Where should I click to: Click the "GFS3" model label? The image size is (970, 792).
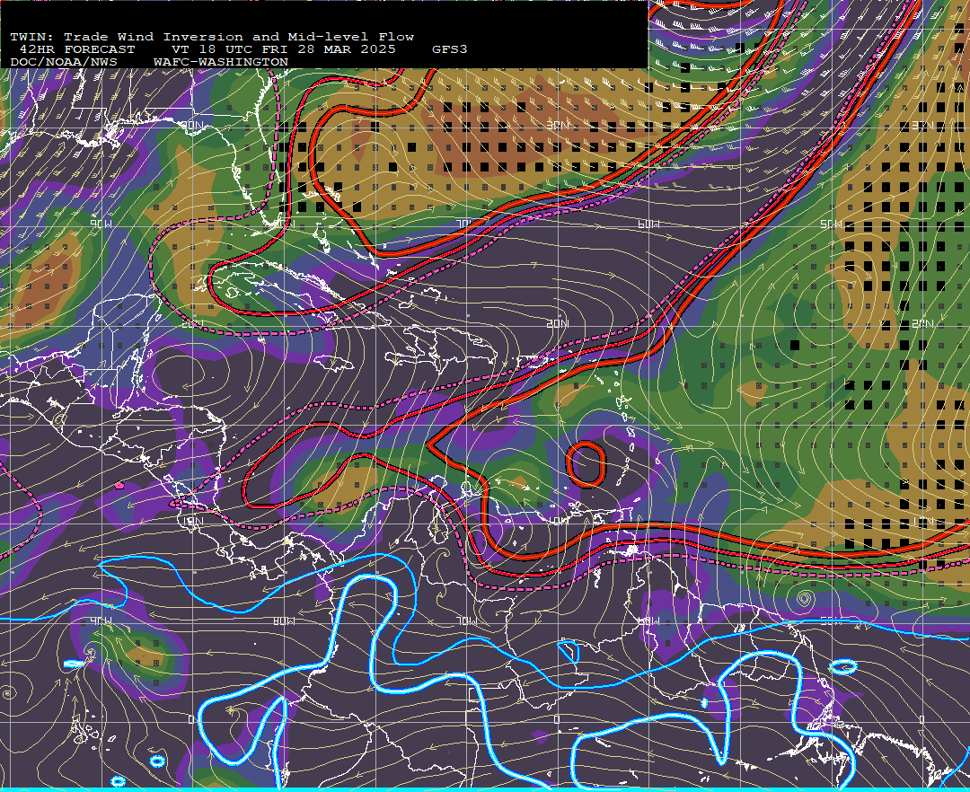coord(450,49)
